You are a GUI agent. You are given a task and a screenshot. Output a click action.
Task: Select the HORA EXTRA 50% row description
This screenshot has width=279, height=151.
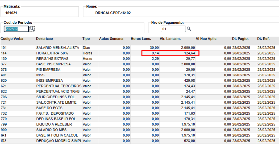pos(52,53)
